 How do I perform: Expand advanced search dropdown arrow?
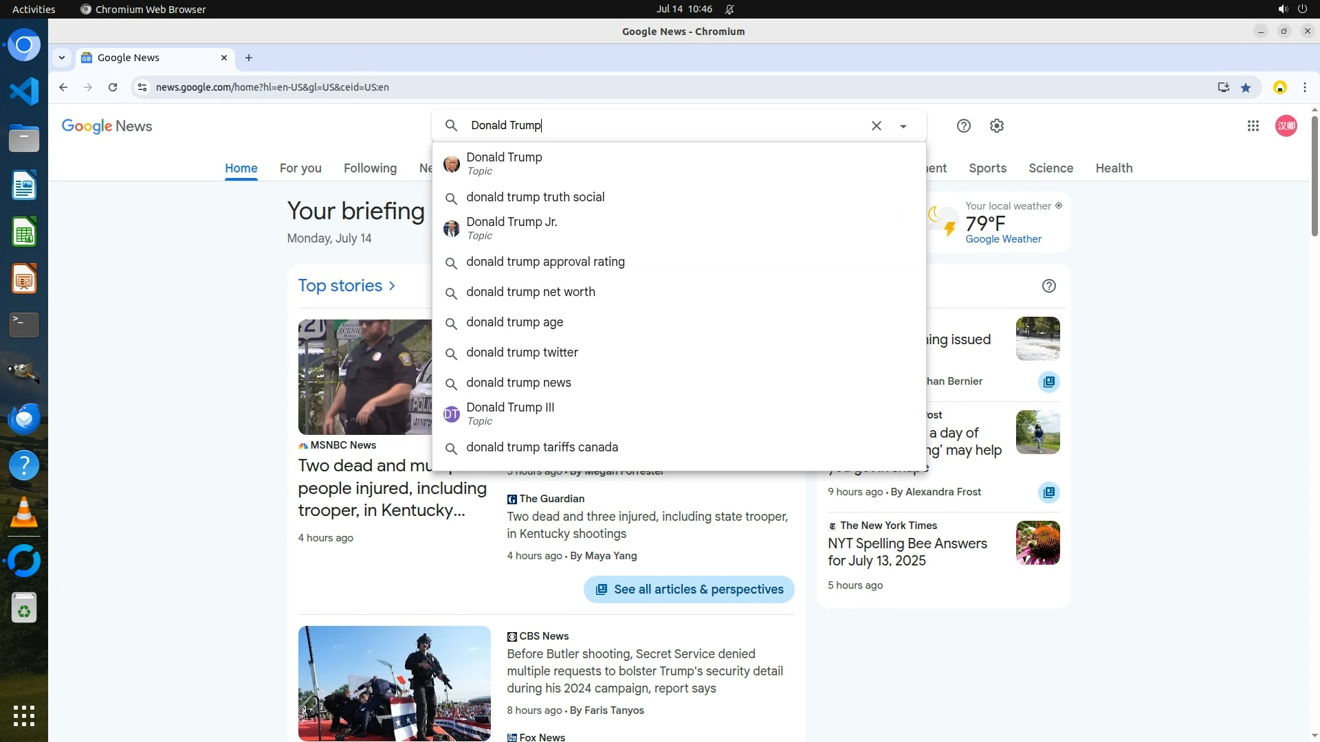[903, 126]
